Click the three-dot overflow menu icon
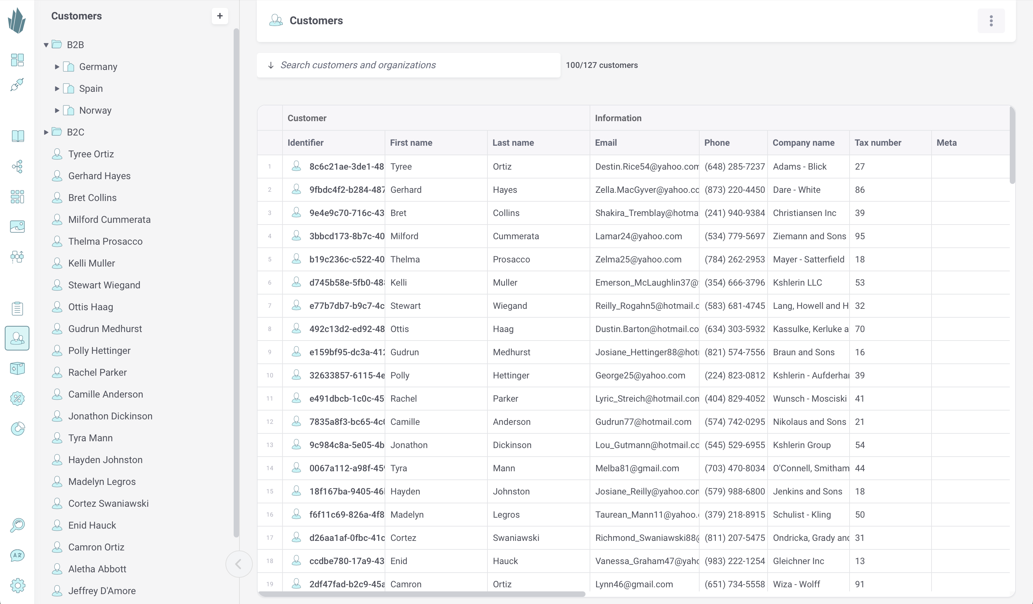Image resolution: width=1033 pixels, height=604 pixels. (991, 21)
